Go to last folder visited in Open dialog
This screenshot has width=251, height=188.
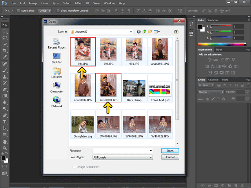click(138, 32)
